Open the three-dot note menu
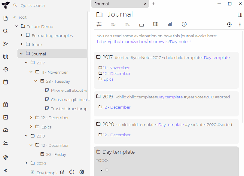This screenshot has width=244, height=176. pos(239,24)
